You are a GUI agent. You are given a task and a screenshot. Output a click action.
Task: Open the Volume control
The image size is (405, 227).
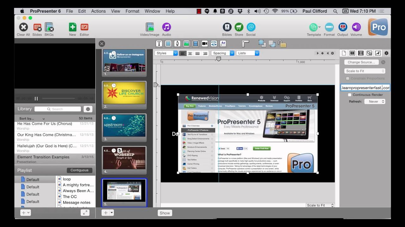click(356, 27)
